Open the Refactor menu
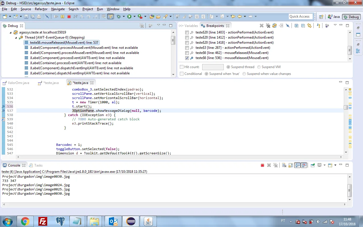The height and width of the screenshot is (227, 363). pyautogui.click(x=41, y=9)
